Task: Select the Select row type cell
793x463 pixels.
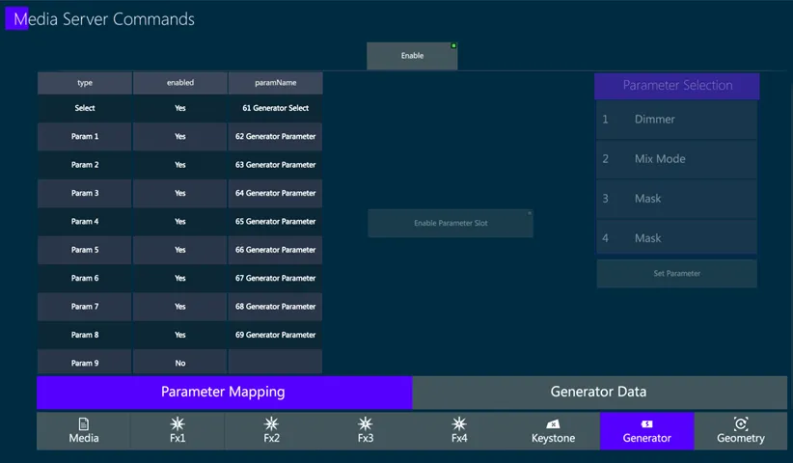Action: click(85, 108)
